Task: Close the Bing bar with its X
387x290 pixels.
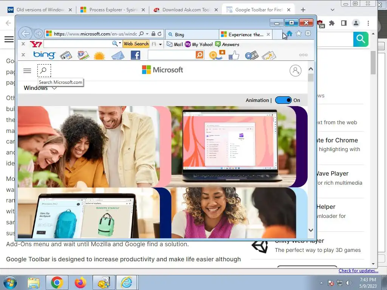Action: (x=23, y=55)
